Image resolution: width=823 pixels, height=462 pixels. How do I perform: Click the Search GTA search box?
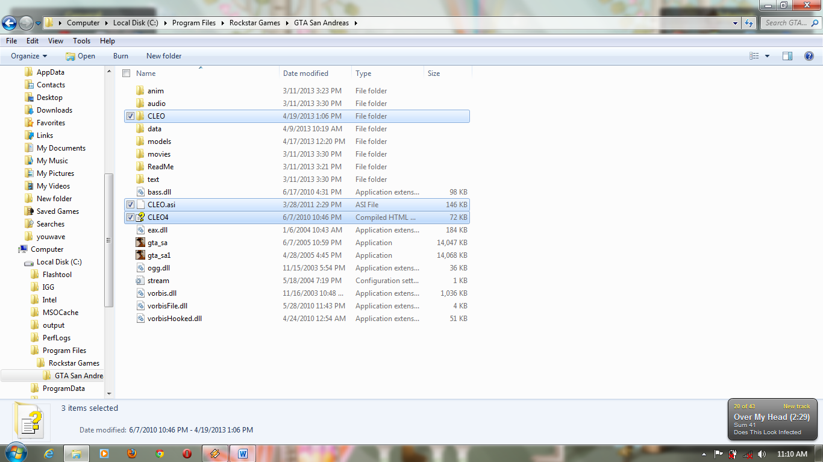[x=790, y=23]
